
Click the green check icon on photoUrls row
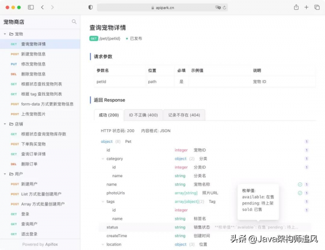300,193
